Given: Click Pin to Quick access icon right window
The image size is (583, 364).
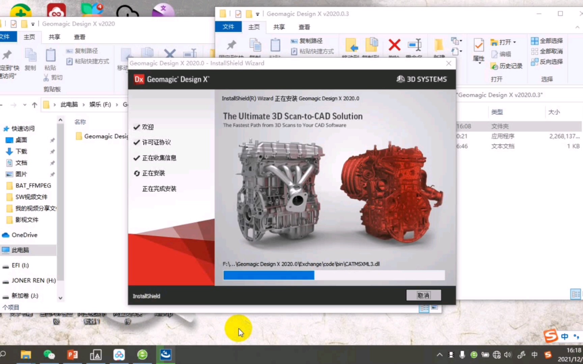Looking at the screenshot, I should 231,45.
